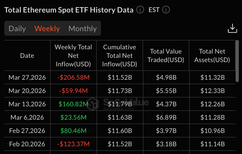This screenshot has height=154, width=242.
Task: Click the Total Net Assets column header
Action: coord(212,56)
